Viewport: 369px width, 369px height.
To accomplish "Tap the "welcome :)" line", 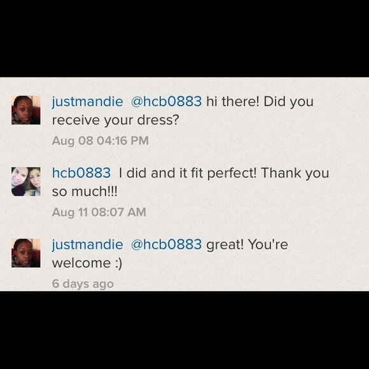I will 87,263.
